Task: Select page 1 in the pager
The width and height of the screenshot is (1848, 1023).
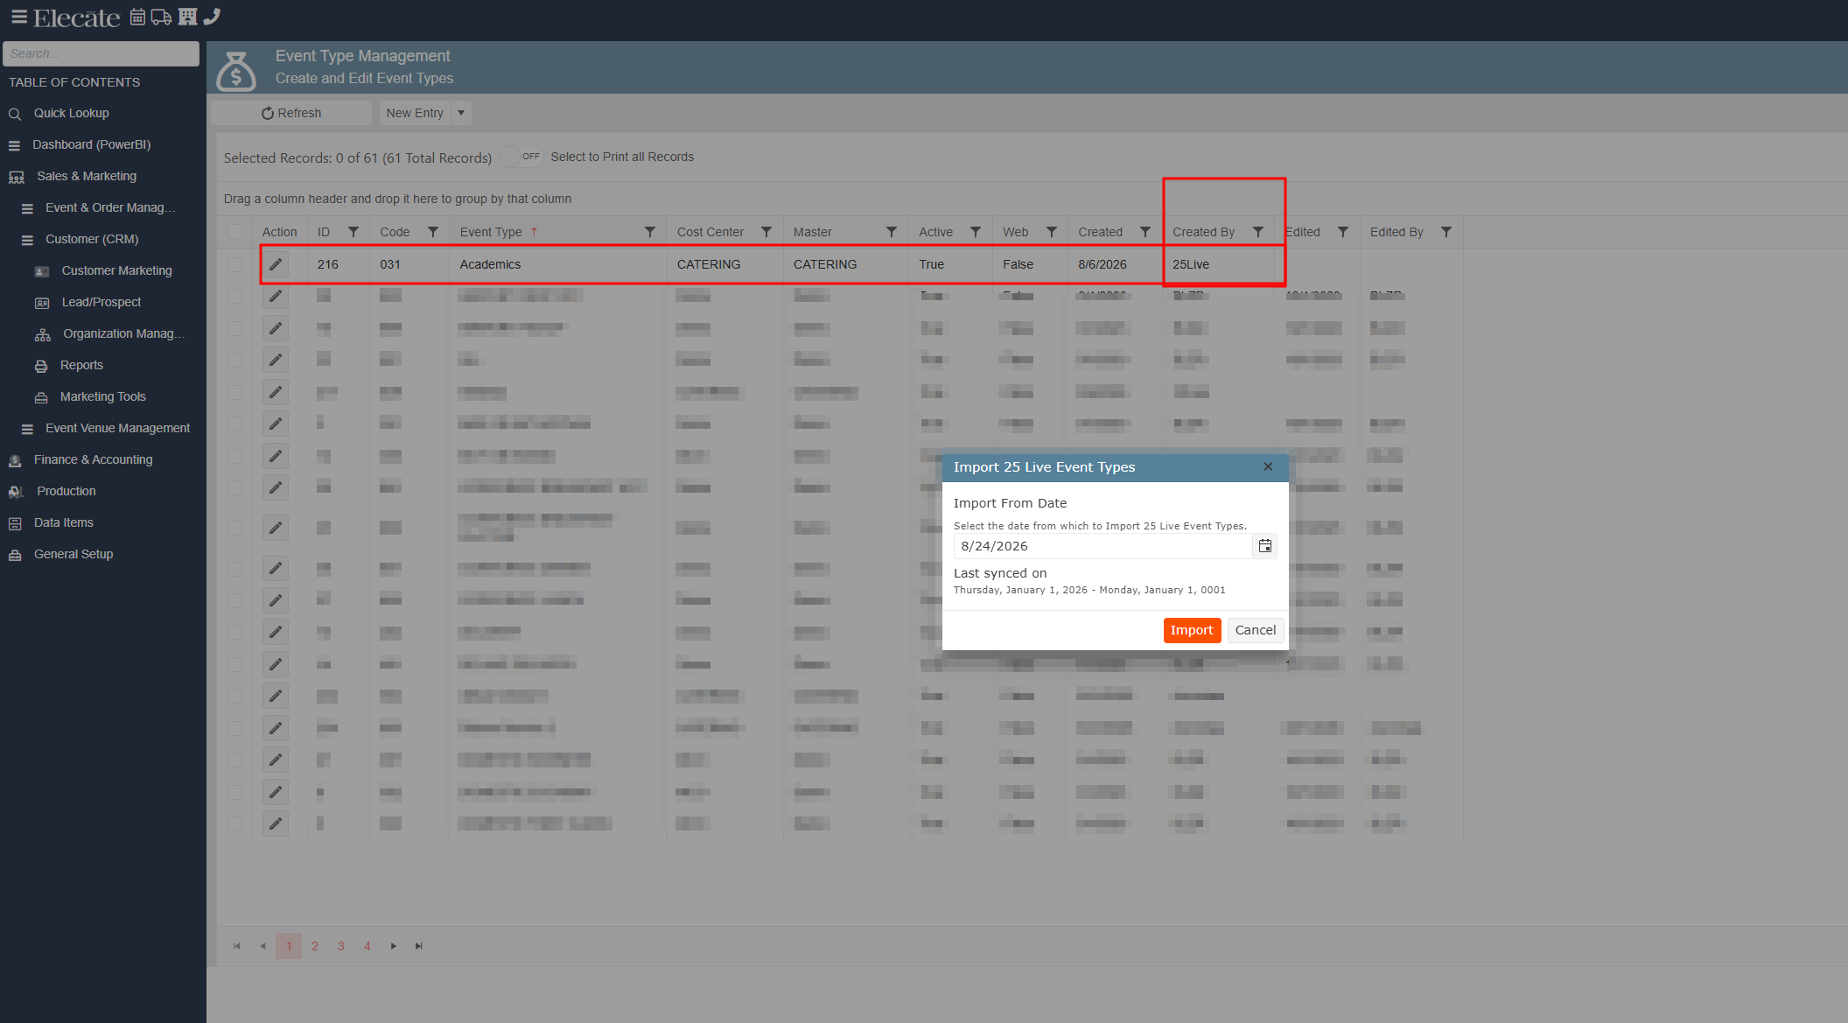Action: 289,946
